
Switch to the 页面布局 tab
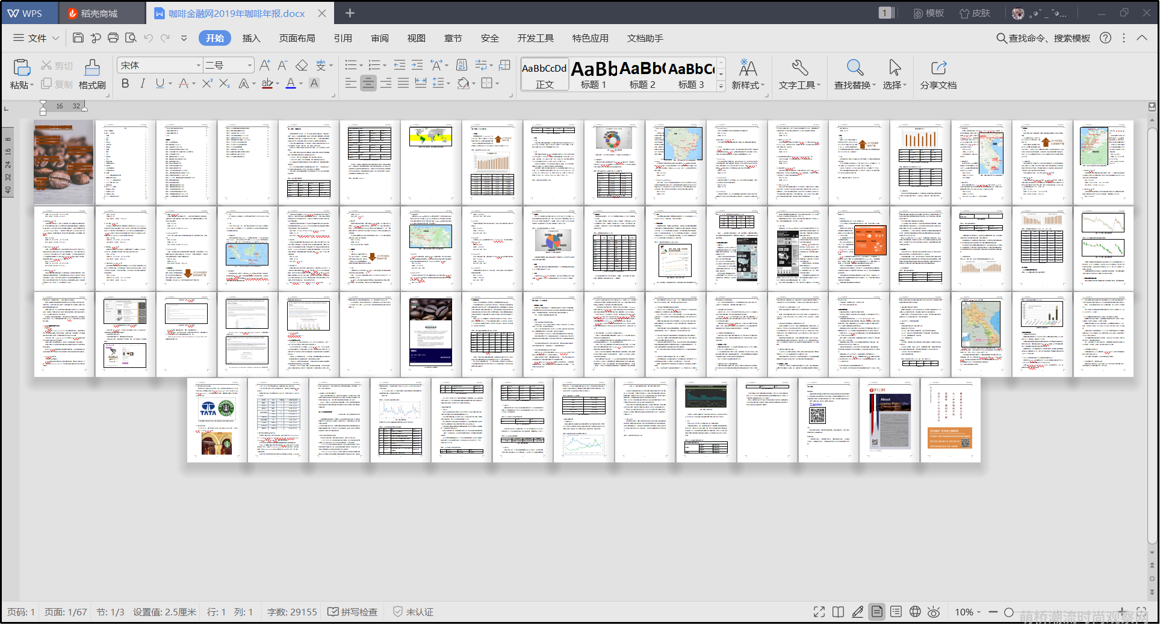pyautogui.click(x=297, y=38)
